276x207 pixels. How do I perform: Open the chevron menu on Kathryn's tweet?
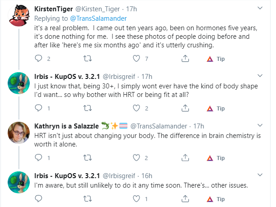coord(260,125)
